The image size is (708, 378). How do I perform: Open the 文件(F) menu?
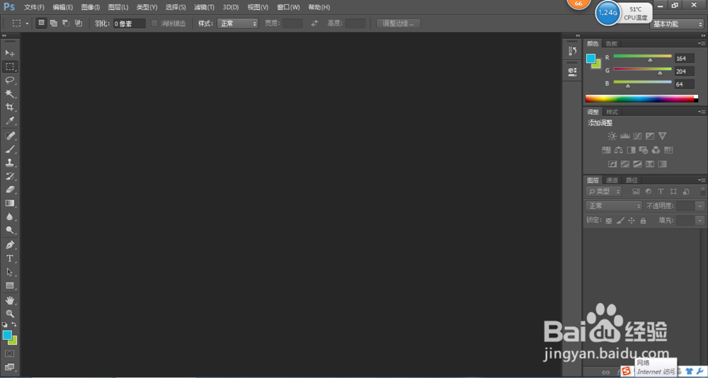[34, 7]
